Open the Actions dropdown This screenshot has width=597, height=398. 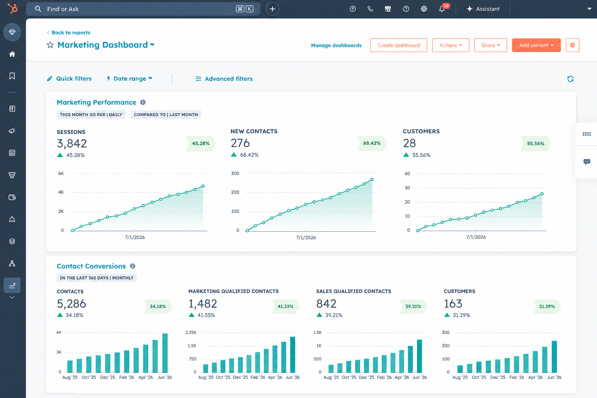coord(450,45)
